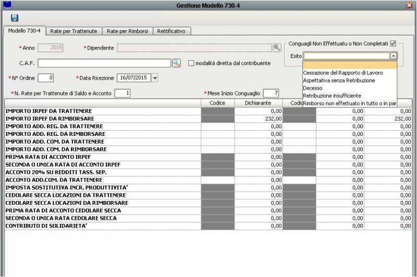Click the save floppy disk icon
The image size is (417, 277).
[x=14, y=18]
